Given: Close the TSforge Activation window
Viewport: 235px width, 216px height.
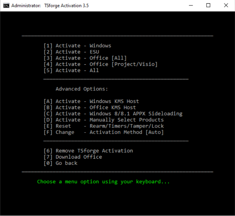Looking at the screenshot, I should [226, 5].
